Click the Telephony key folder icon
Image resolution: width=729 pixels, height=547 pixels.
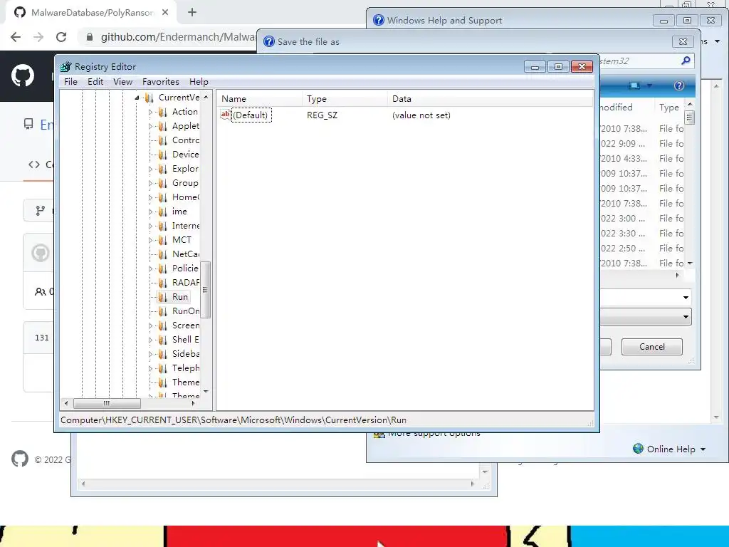point(163,368)
